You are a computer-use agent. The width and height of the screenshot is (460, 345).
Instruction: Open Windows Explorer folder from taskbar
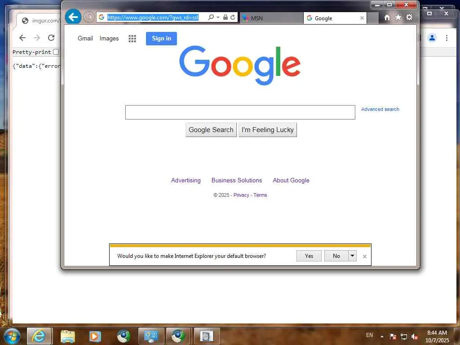(68, 336)
